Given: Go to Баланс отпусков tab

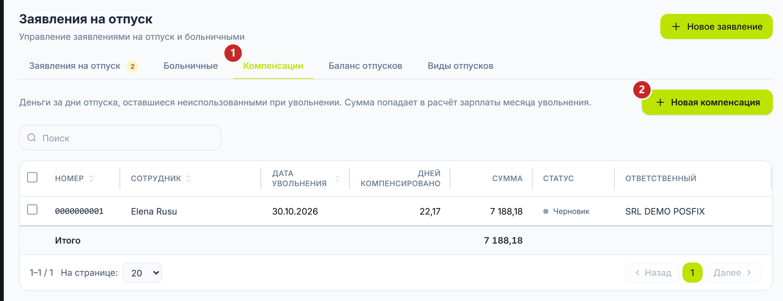Looking at the screenshot, I should 365,66.
